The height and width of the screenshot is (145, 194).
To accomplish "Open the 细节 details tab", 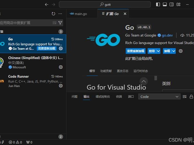I will pos(92,71).
